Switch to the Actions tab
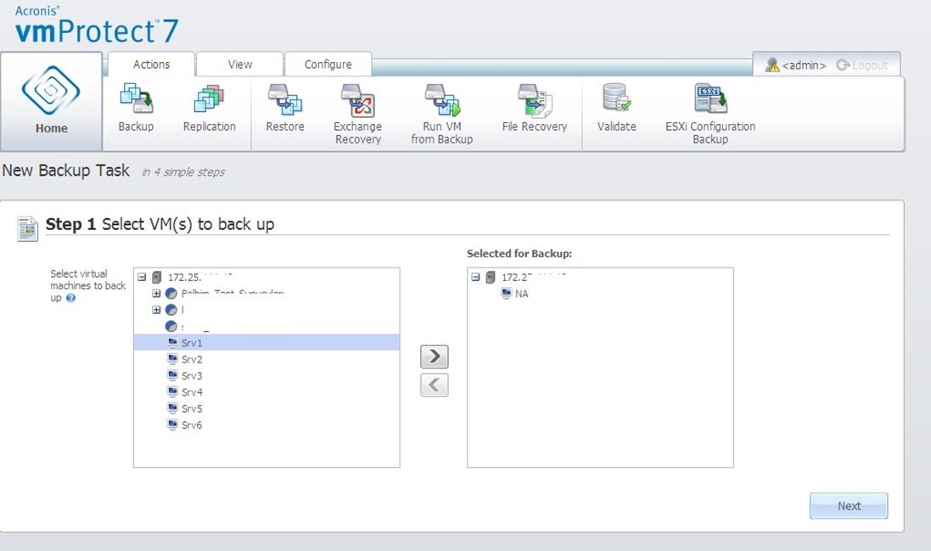Viewport: 931px width, 551px height. (151, 65)
